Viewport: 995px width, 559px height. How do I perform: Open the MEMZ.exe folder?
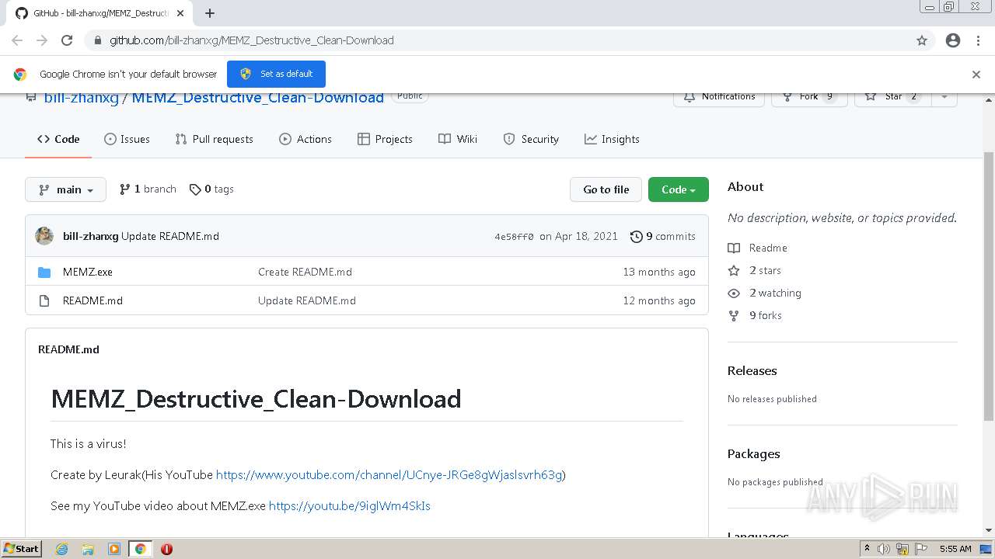pos(88,273)
